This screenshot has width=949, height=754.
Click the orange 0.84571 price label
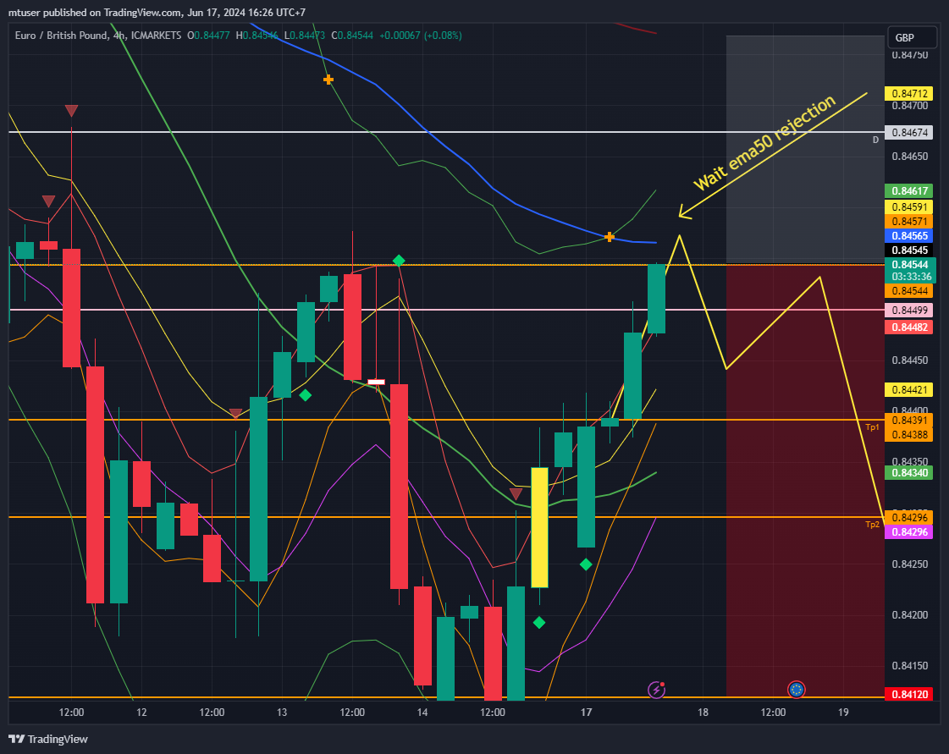click(x=909, y=221)
